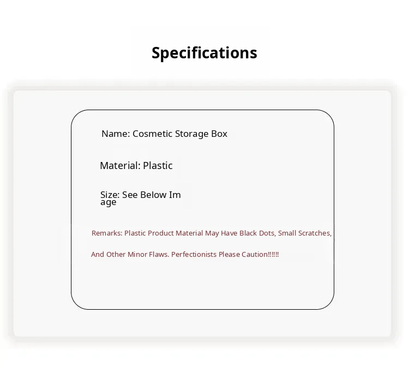Click the "Material:" label
Viewport: 409px width, 367px height.
(x=120, y=166)
